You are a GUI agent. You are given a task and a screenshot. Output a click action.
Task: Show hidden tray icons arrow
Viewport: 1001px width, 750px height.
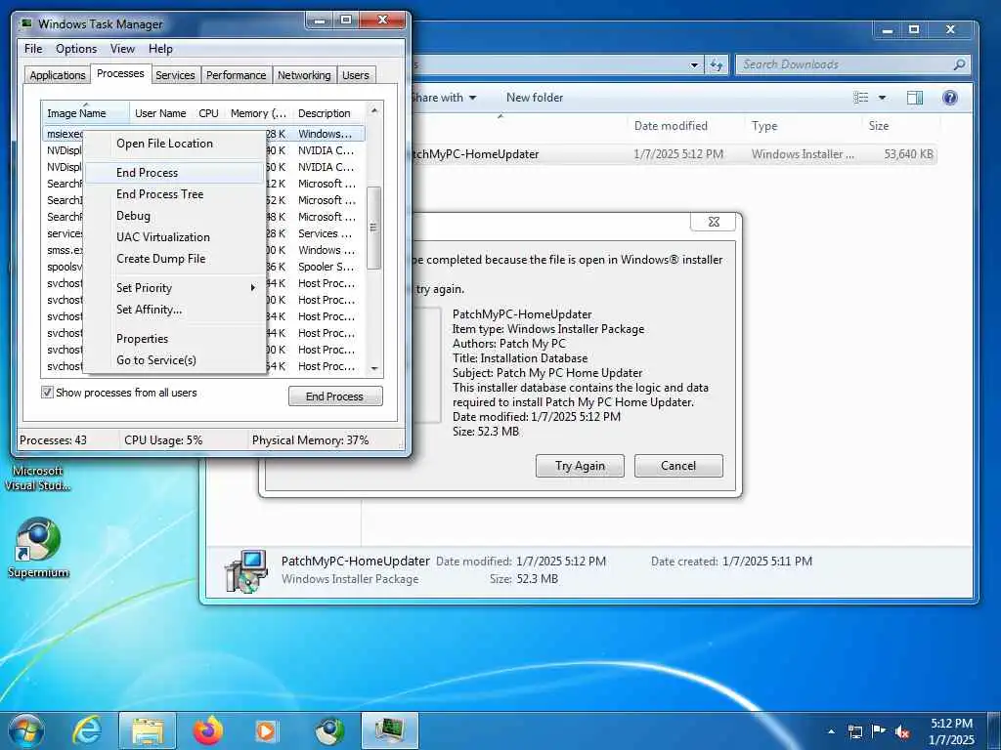pos(831,731)
